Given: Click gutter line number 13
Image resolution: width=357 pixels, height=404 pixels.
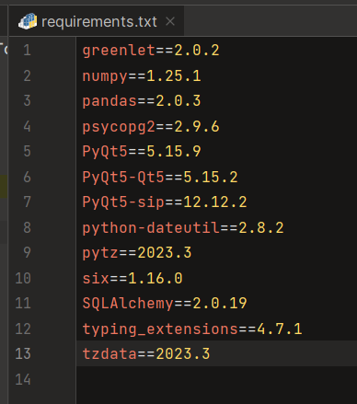Looking at the screenshot, I should (23, 354).
